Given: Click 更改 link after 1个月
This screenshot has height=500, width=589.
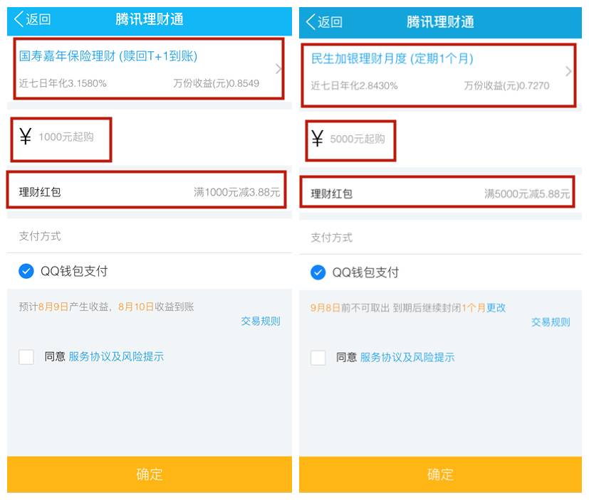Looking at the screenshot, I should (x=496, y=308).
